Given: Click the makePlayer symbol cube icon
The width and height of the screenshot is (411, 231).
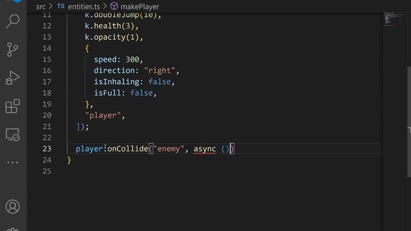Looking at the screenshot, I should [x=114, y=6].
